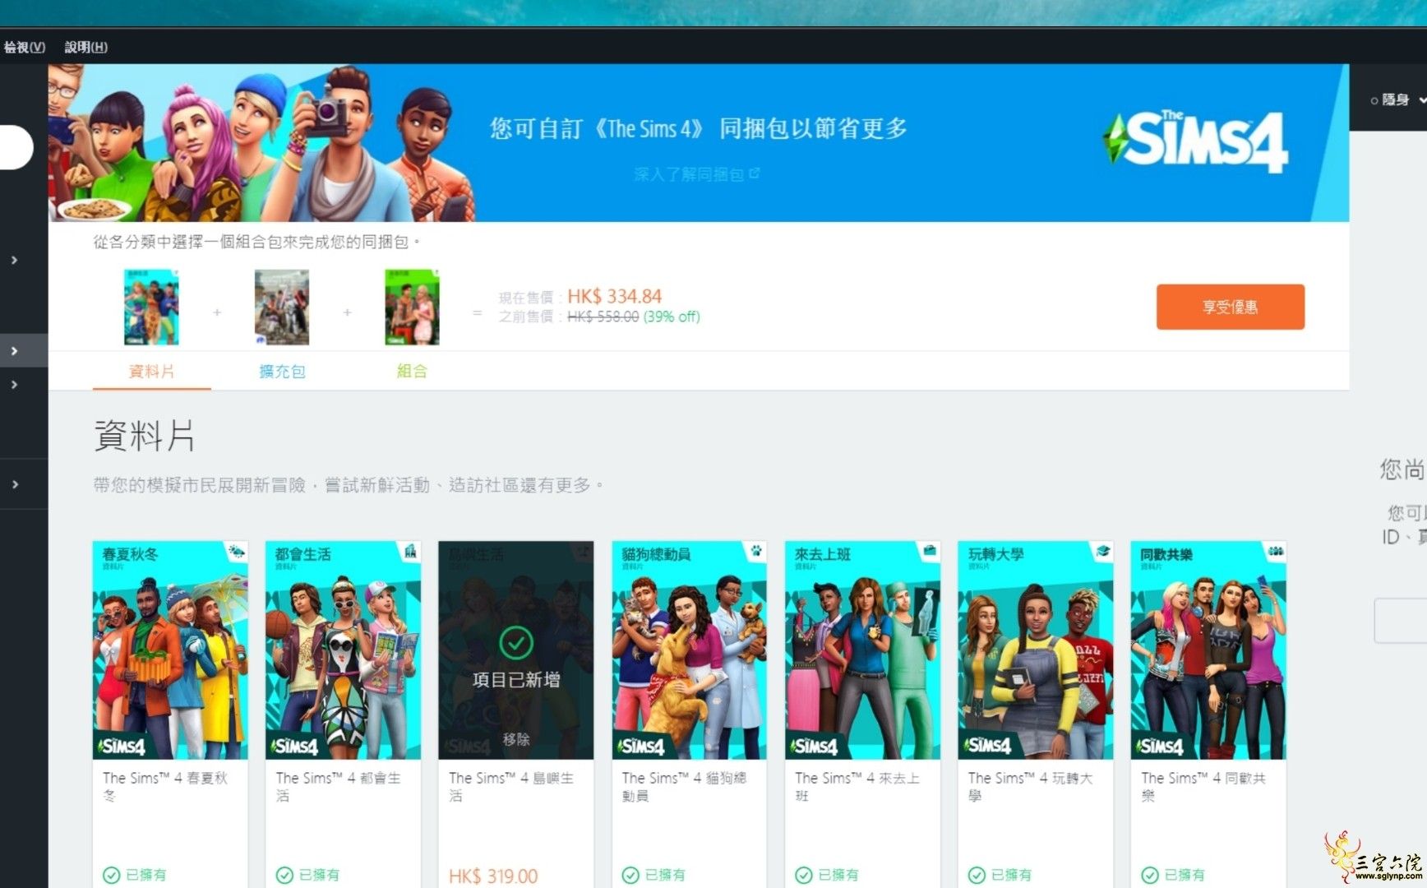Expand the highlighted sidebar chevron

14,351
